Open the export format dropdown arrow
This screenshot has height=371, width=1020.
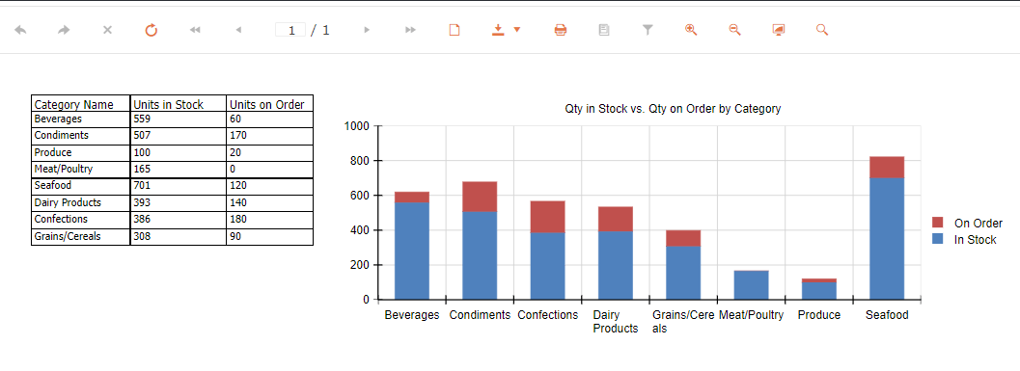point(517,30)
